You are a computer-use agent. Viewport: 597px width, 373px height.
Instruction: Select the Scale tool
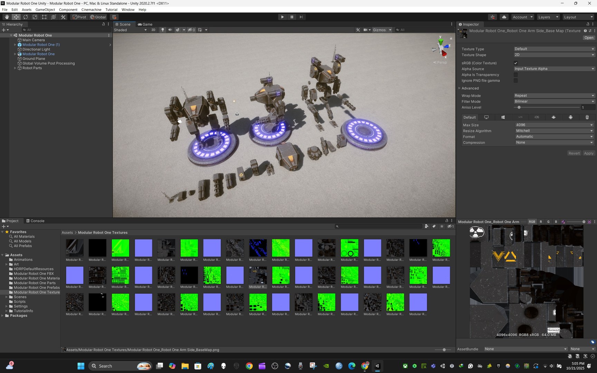pos(35,17)
